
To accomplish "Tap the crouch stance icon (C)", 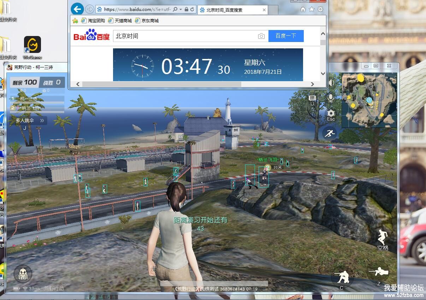I will tap(342, 277).
